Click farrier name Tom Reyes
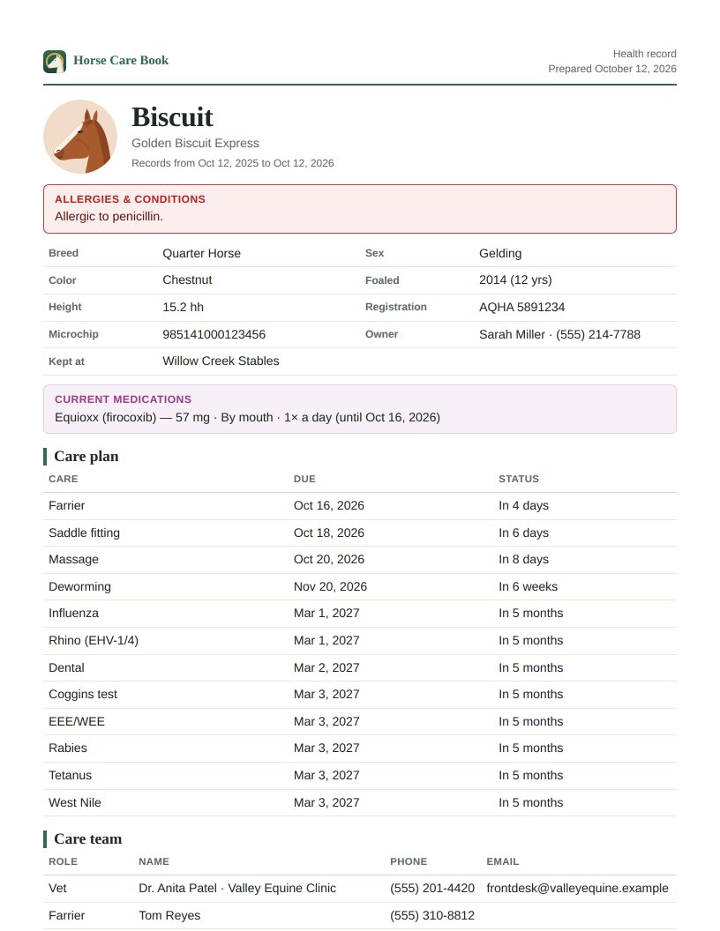The image size is (720, 931). click(x=169, y=915)
